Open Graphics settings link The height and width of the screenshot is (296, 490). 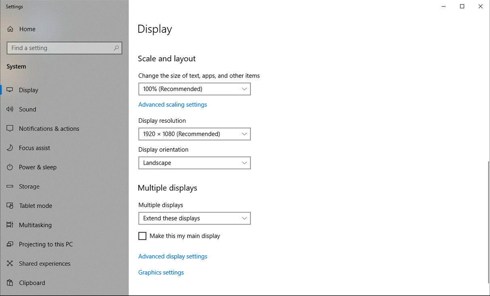pyautogui.click(x=161, y=273)
